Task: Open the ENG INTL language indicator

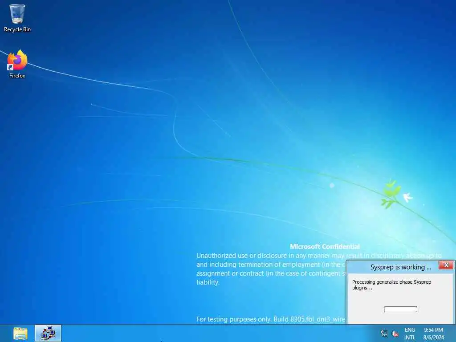Action: [x=410, y=334]
